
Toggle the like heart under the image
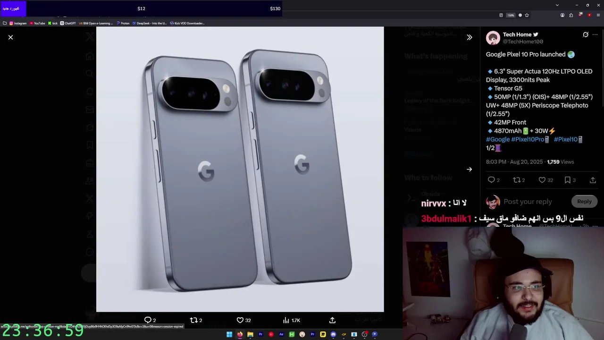240,320
